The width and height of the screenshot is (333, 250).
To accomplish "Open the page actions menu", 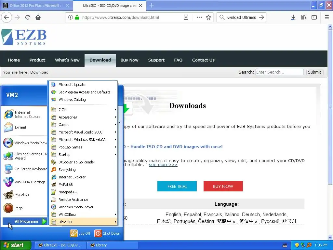I will click(x=199, y=17).
